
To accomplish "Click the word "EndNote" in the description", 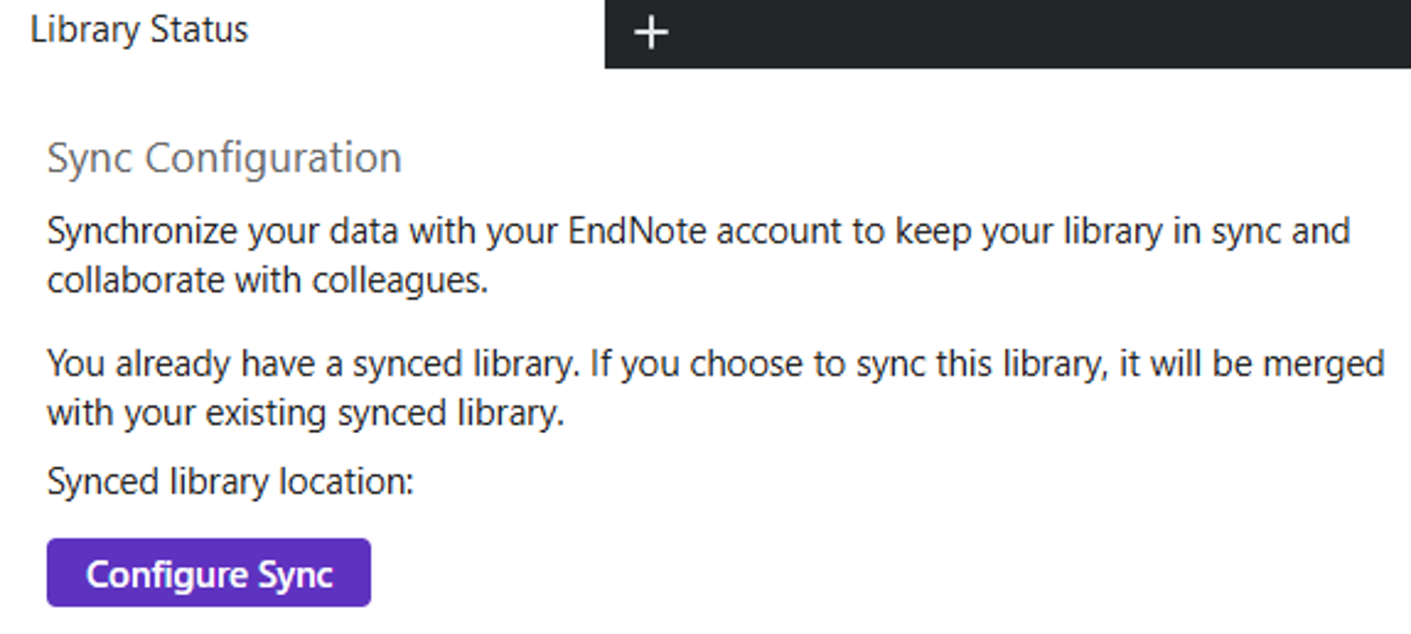I will (636, 232).
